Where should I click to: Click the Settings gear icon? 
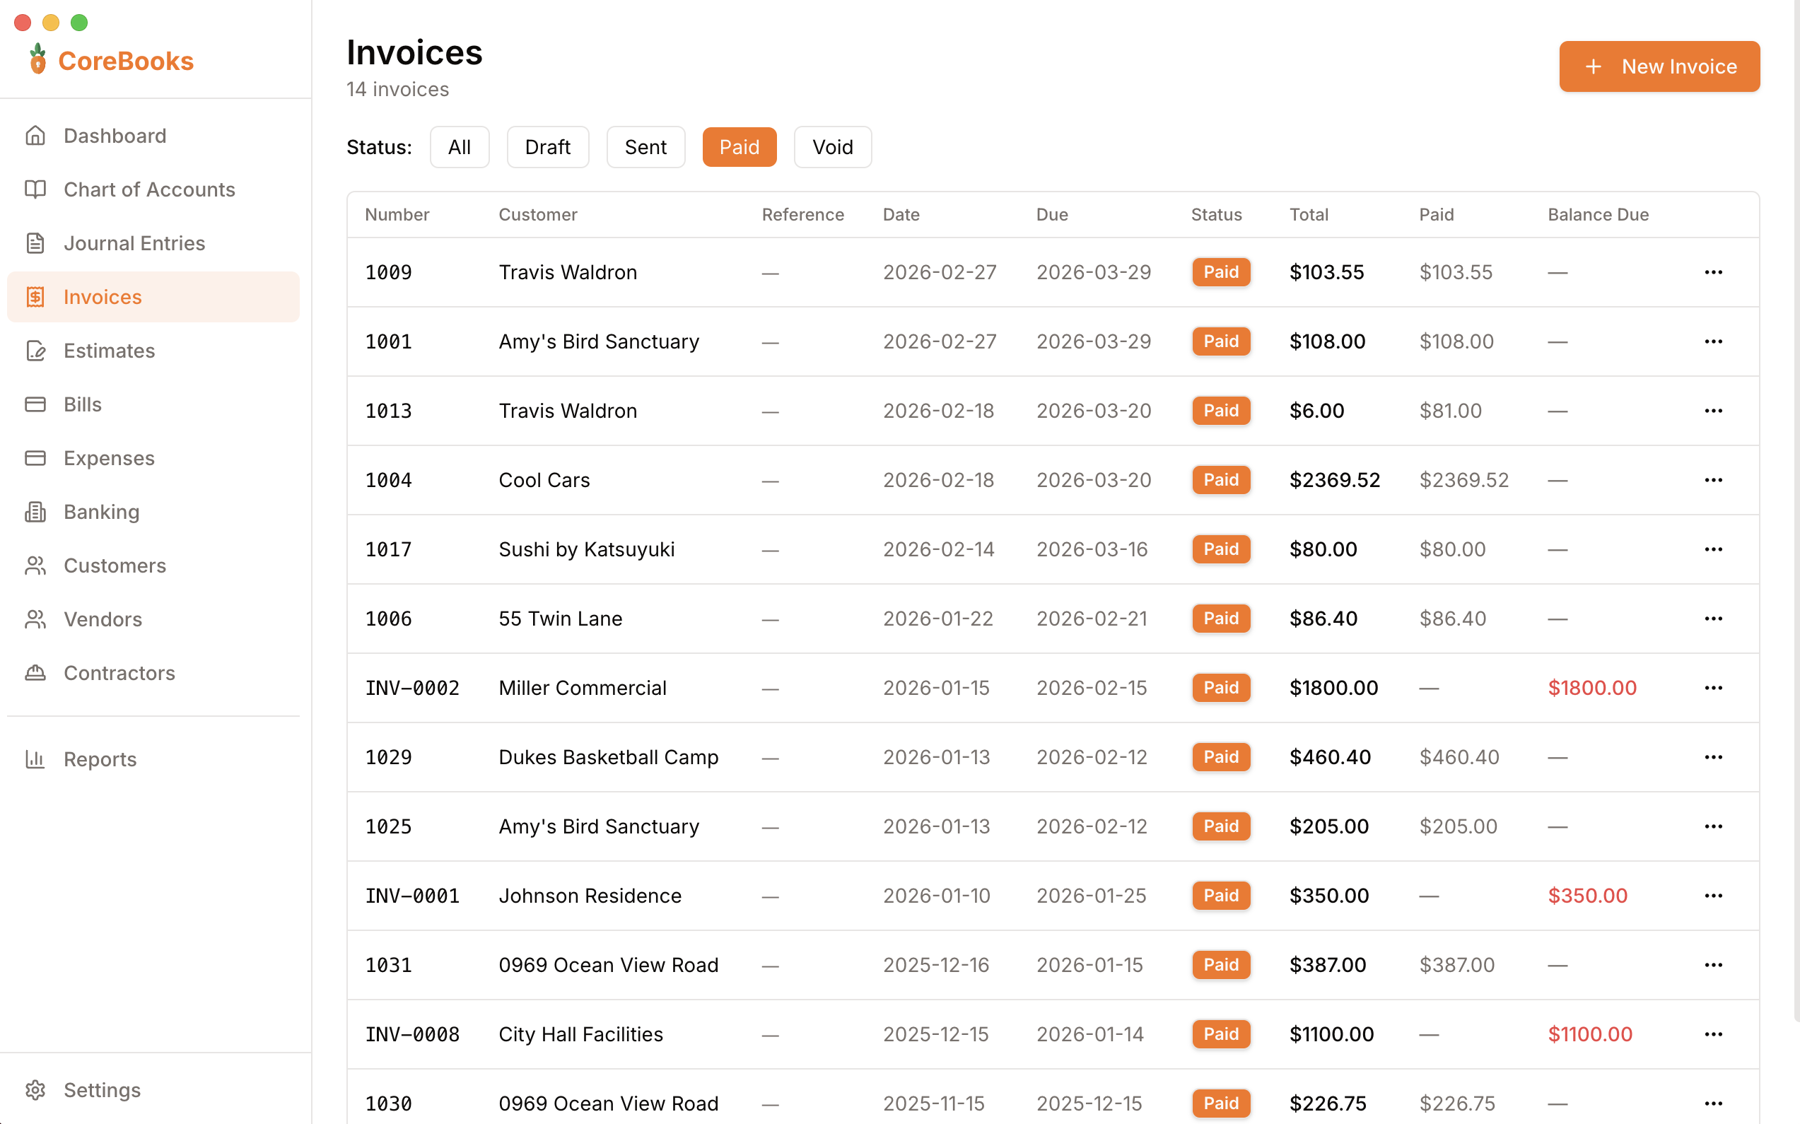35,1090
